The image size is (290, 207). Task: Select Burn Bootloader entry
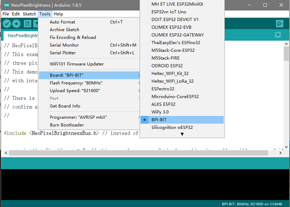click(x=67, y=125)
